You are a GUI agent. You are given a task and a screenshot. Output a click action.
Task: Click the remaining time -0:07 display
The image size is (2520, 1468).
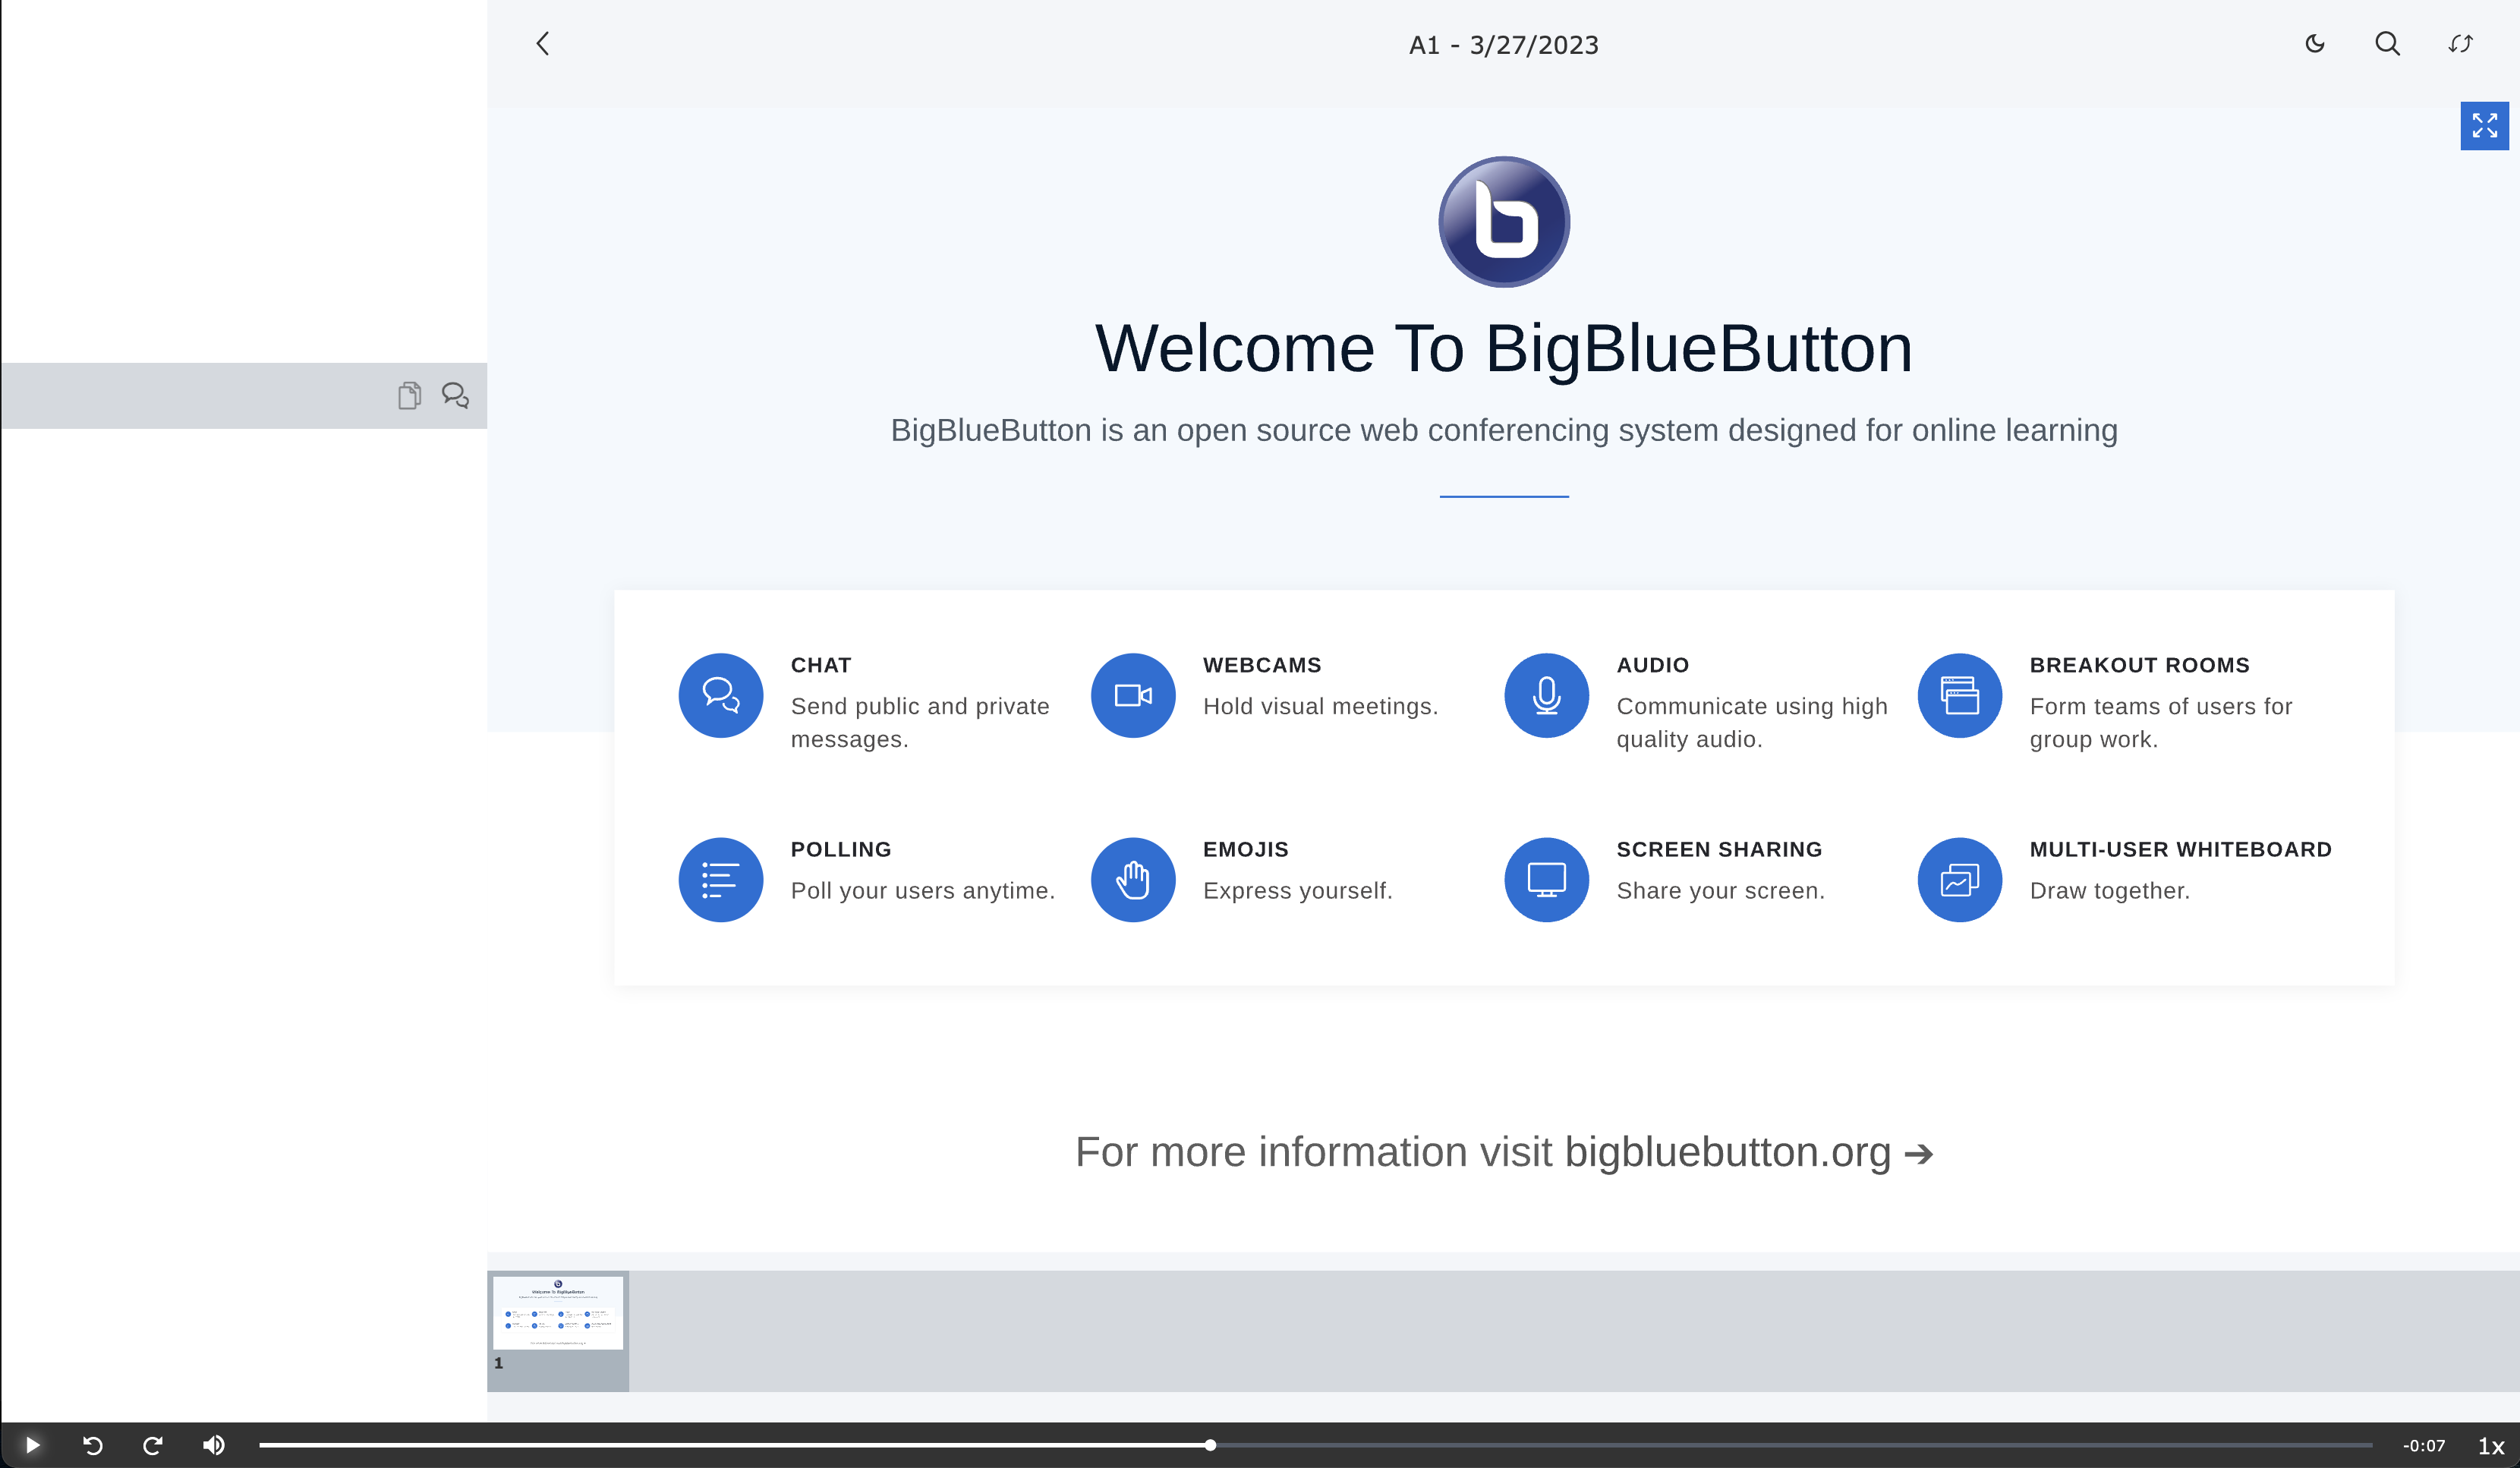coord(2424,1446)
